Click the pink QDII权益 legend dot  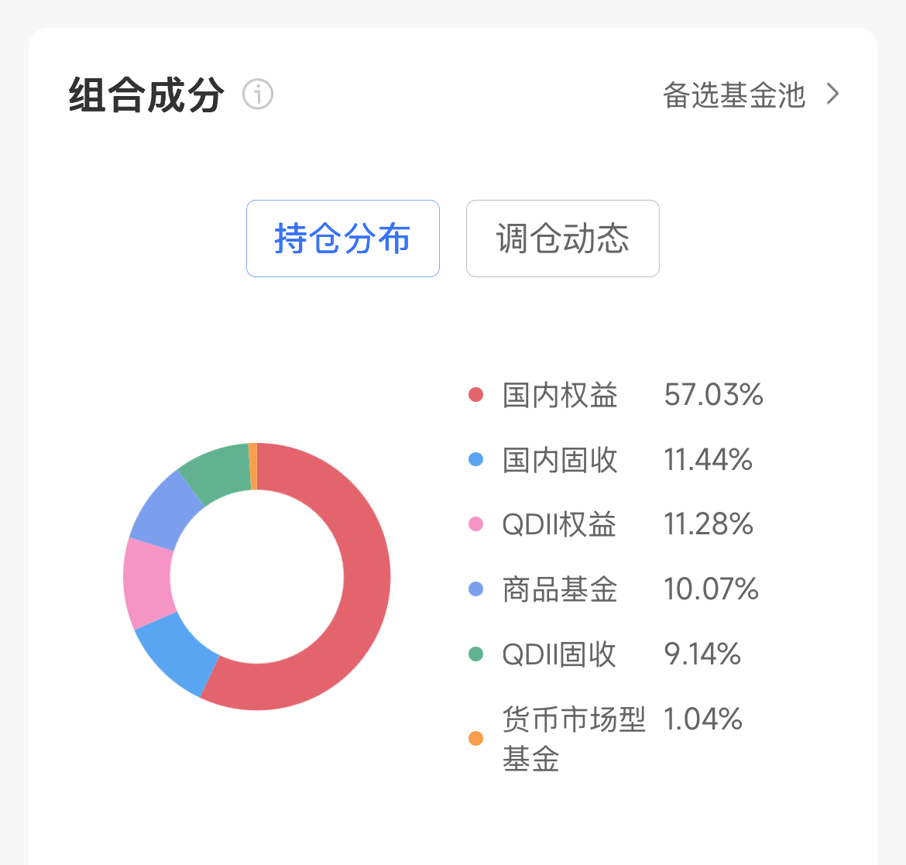click(475, 524)
